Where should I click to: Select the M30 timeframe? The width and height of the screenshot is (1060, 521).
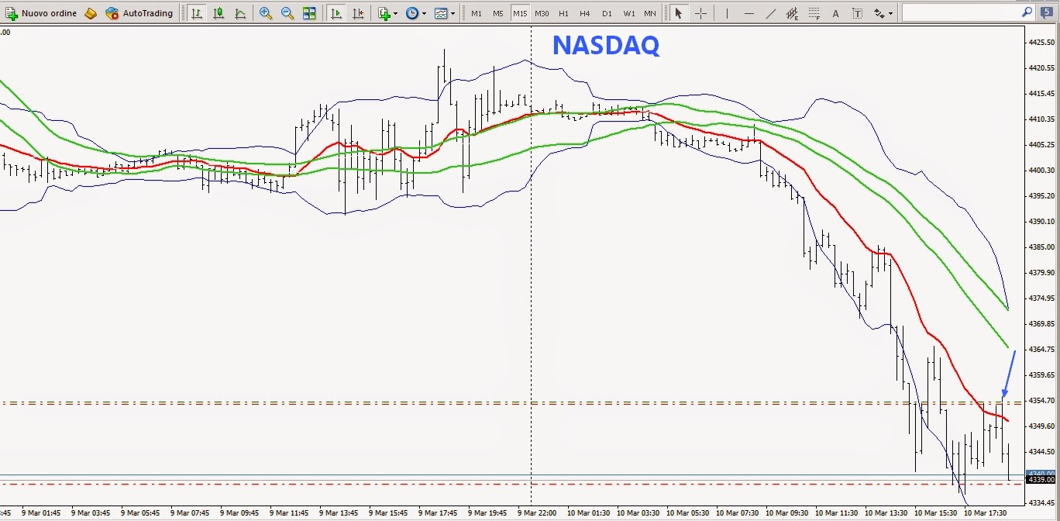click(x=542, y=13)
